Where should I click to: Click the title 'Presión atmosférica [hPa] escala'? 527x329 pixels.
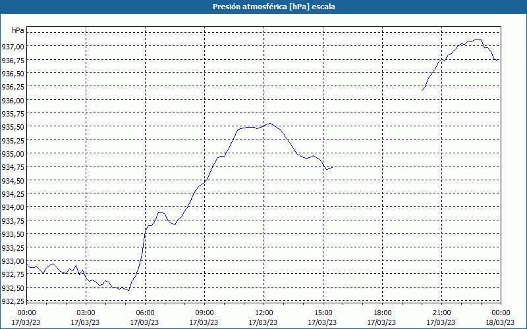click(273, 7)
